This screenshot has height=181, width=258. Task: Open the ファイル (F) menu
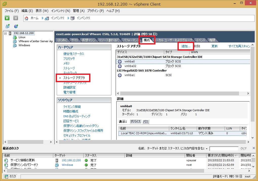pyautogui.click(x=12, y=11)
